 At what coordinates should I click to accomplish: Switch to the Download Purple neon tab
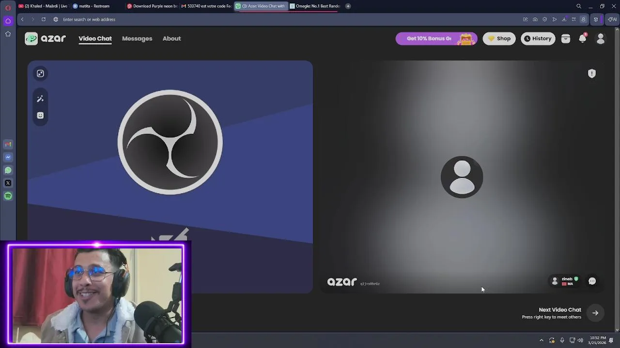(152, 6)
